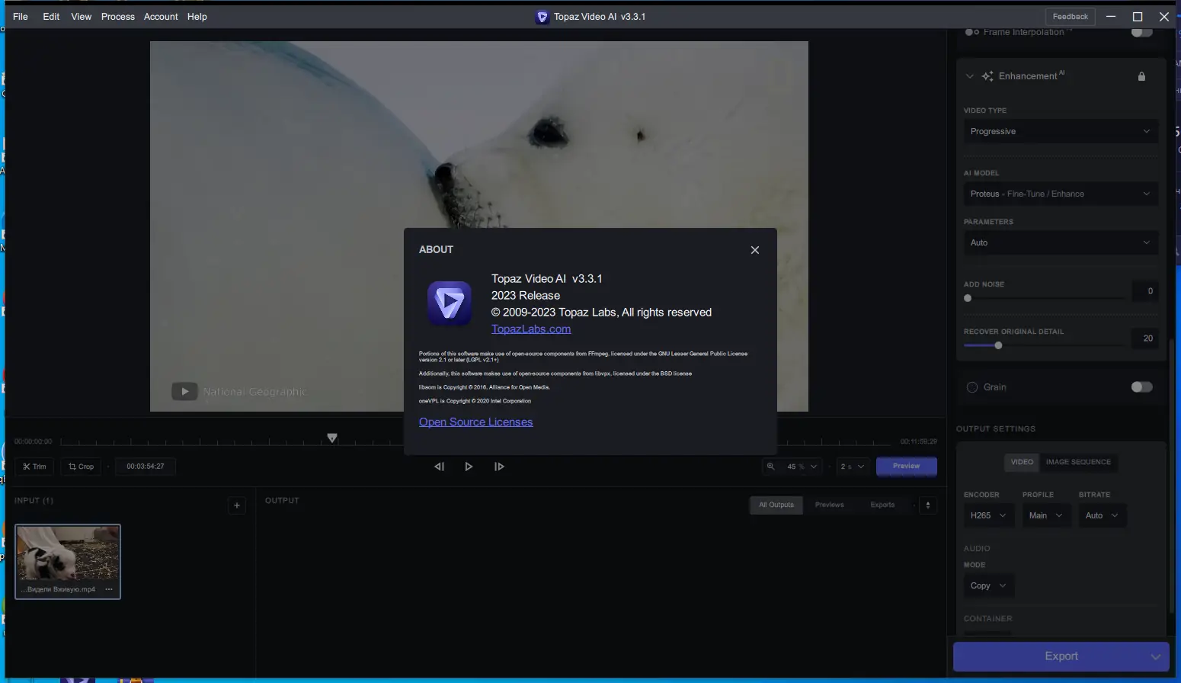Viewport: 1181px width, 683px height.
Task: Open the AI Model Proteus dropdown
Action: point(1061,194)
